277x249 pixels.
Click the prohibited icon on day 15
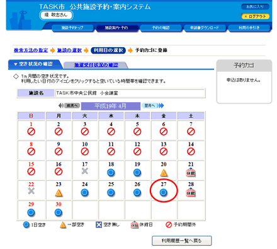[x=31, y=171]
